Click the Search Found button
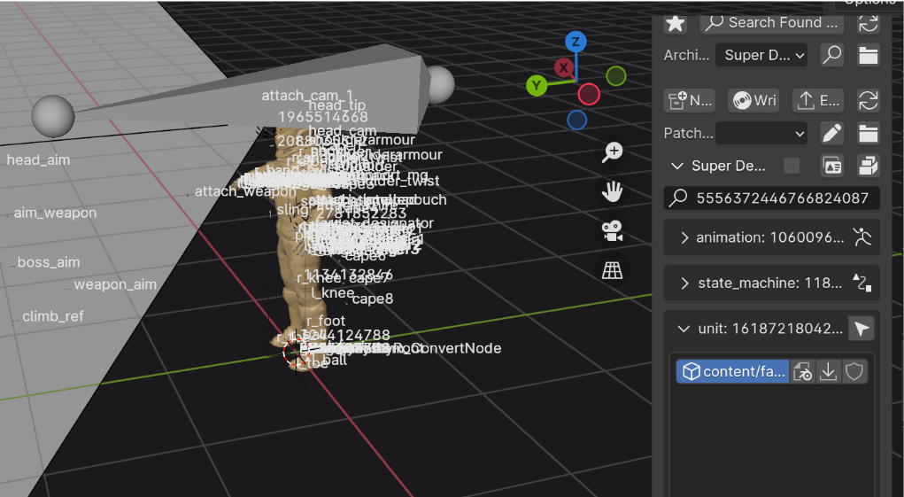The width and height of the screenshot is (904, 497). 772,23
